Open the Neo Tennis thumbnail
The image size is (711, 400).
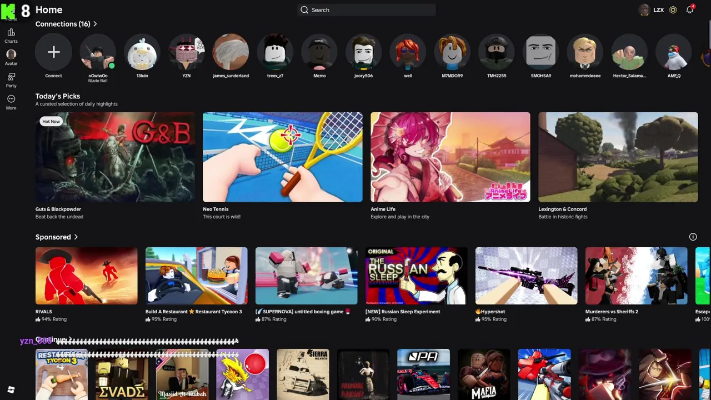tap(283, 157)
